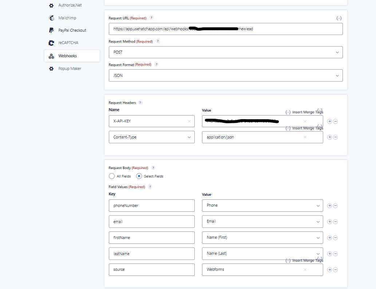This screenshot has height=289, width=376.
Task: Click the Webhooks sidebar icon
Action: [x=51, y=55]
